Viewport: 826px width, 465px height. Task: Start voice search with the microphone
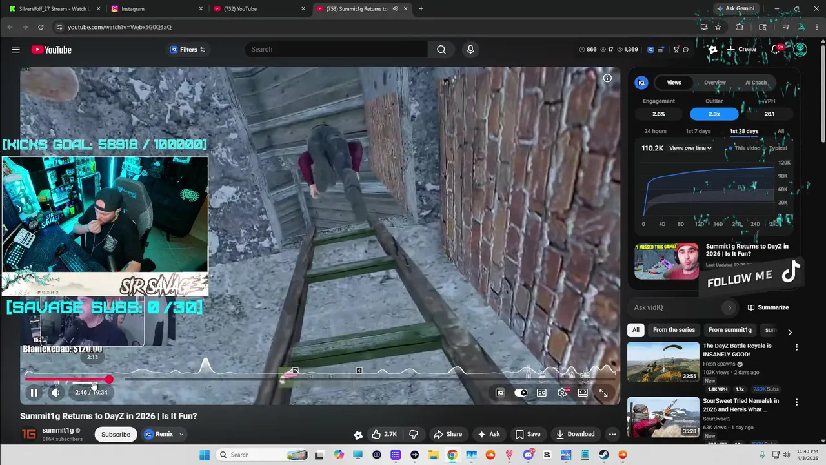(x=470, y=50)
